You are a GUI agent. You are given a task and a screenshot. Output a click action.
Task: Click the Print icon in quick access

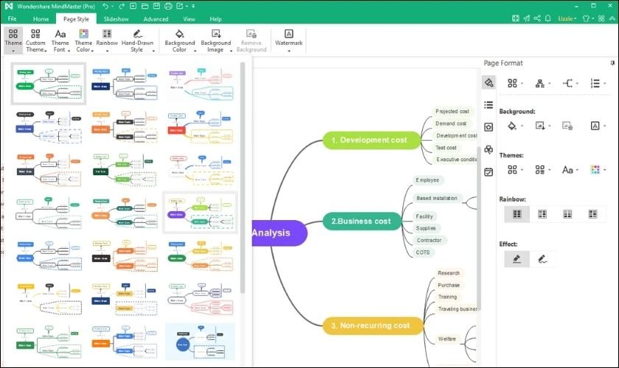click(168, 6)
